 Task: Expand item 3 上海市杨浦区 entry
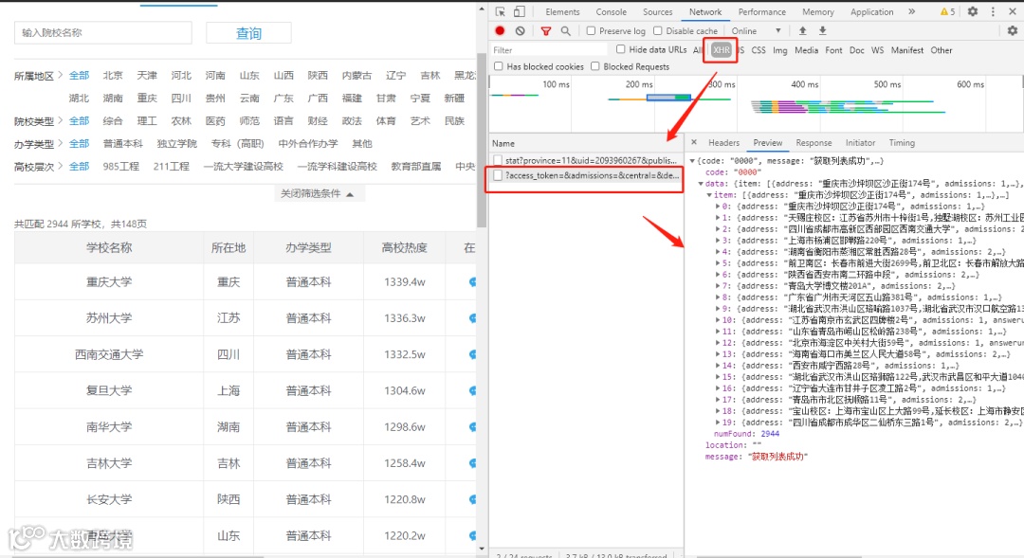pyautogui.click(x=718, y=241)
